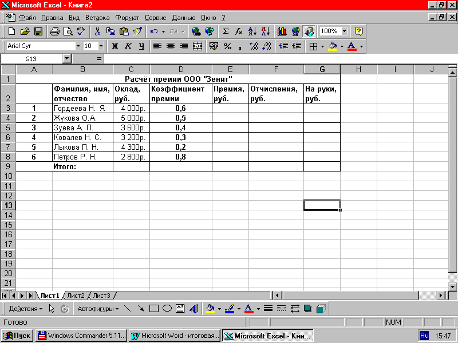Print the sheet using printer icon

[54, 31]
